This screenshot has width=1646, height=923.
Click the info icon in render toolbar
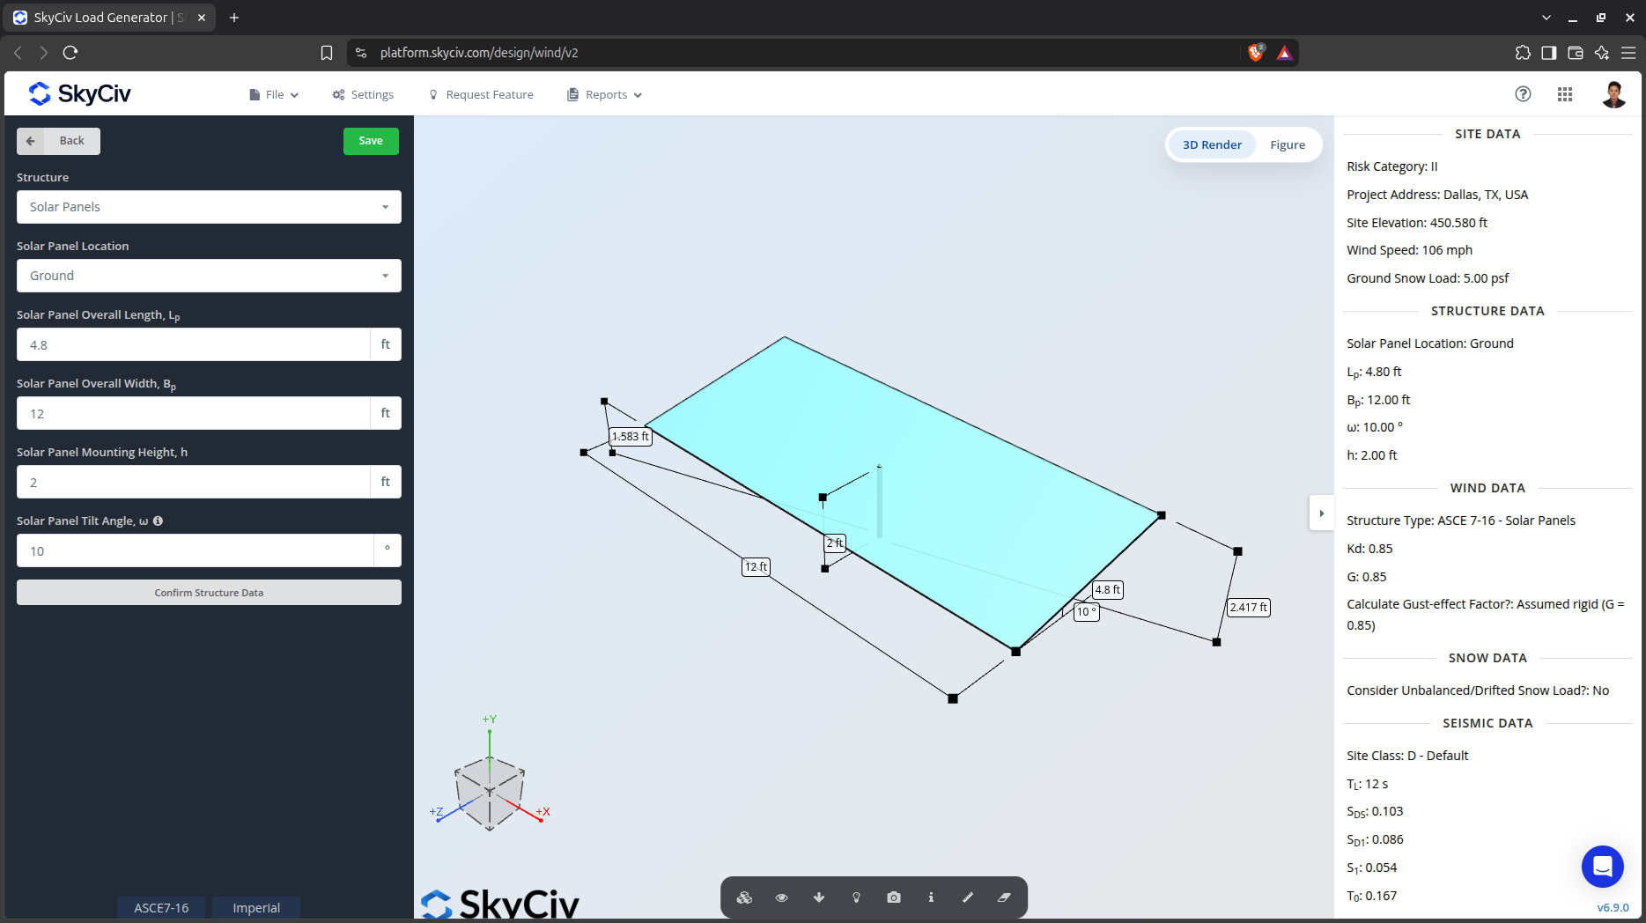[x=931, y=897]
